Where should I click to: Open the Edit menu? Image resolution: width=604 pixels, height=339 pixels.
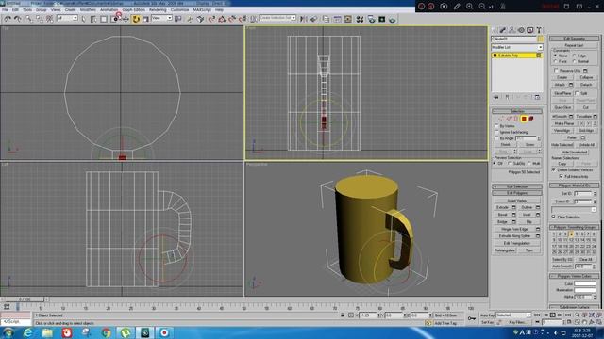coord(15,10)
